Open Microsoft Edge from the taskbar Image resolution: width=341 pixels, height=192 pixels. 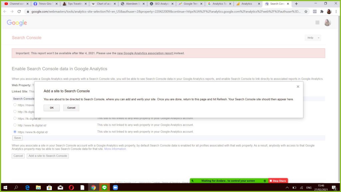[x=27, y=188]
